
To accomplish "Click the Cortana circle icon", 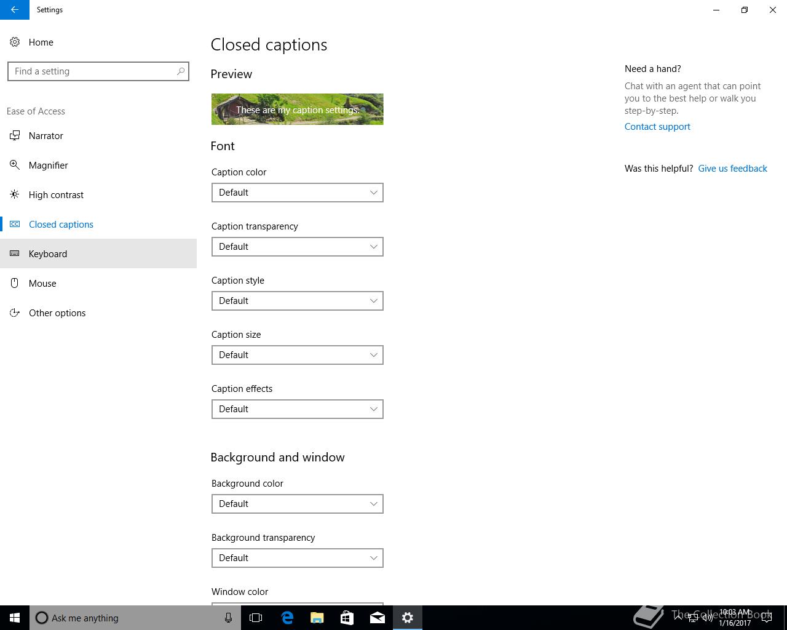I will coord(42,618).
